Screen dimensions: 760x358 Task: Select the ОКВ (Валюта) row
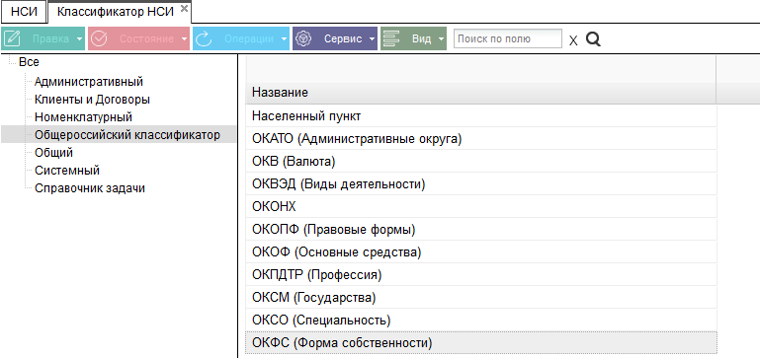pyautogui.click(x=481, y=161)
